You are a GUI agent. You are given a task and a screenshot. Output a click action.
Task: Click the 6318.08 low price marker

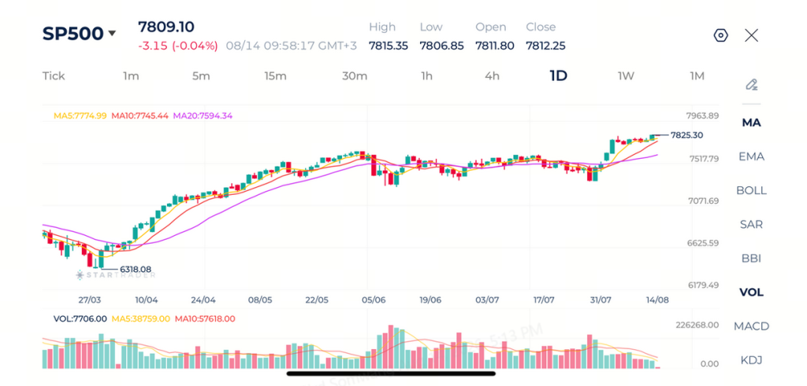(136, 269)
